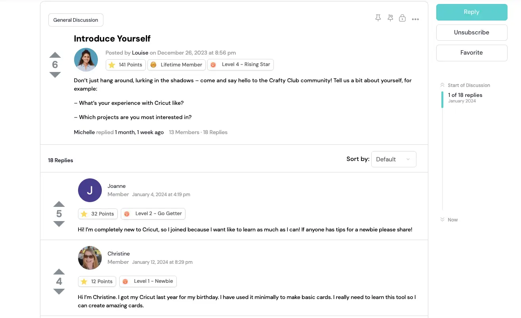Click the teal reply timeline progress bar
This screenshot has height=318, width=521.
[x=442, y=99]
